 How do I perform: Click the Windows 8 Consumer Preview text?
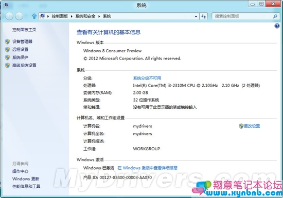[x=112, y=51]
